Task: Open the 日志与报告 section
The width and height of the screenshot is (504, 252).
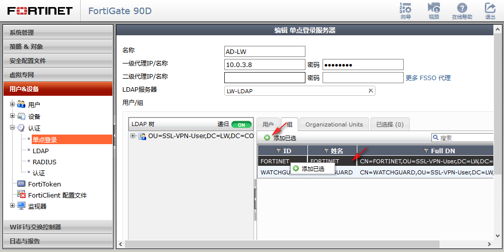Action: pos(58,241)
